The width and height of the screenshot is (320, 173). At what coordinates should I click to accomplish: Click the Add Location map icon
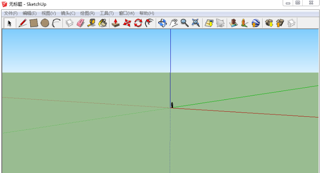(x=209, y=23)
